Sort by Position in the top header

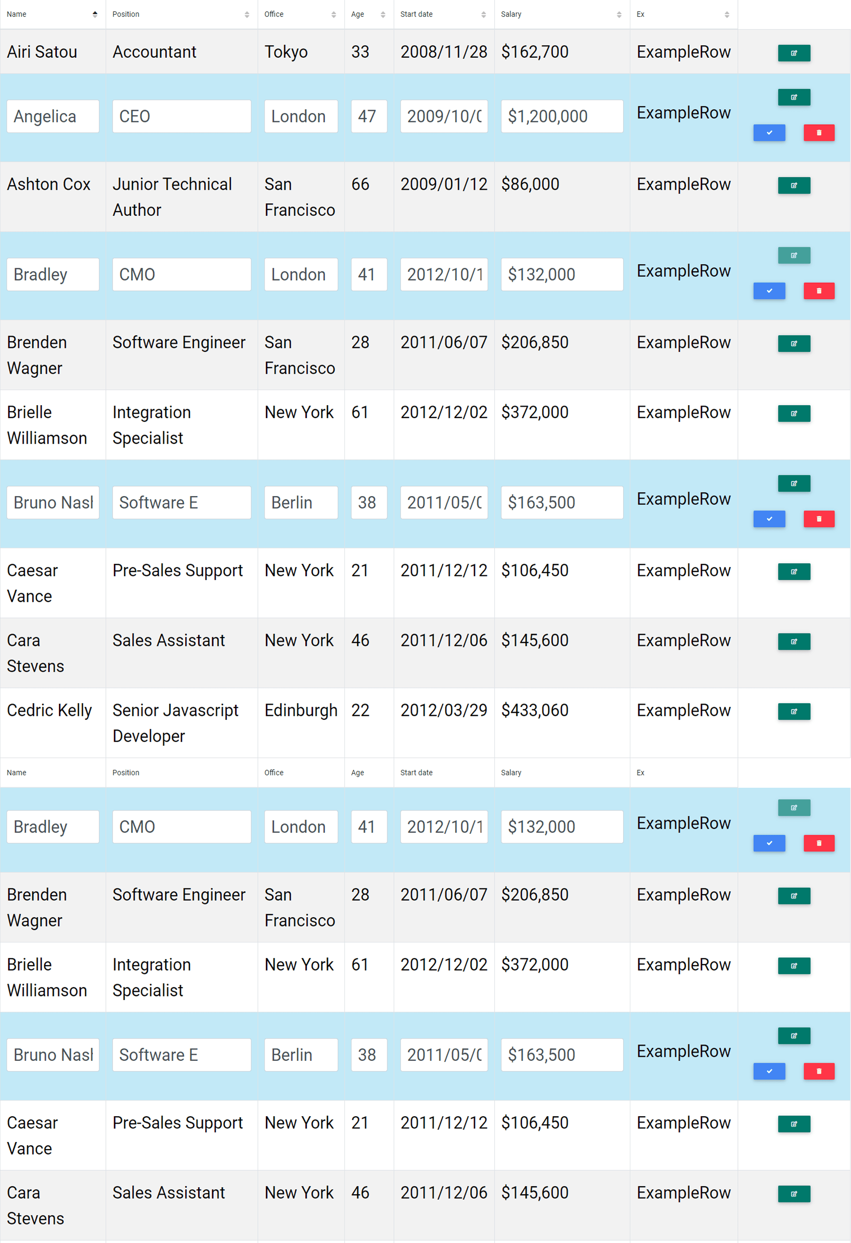(246, 15)
